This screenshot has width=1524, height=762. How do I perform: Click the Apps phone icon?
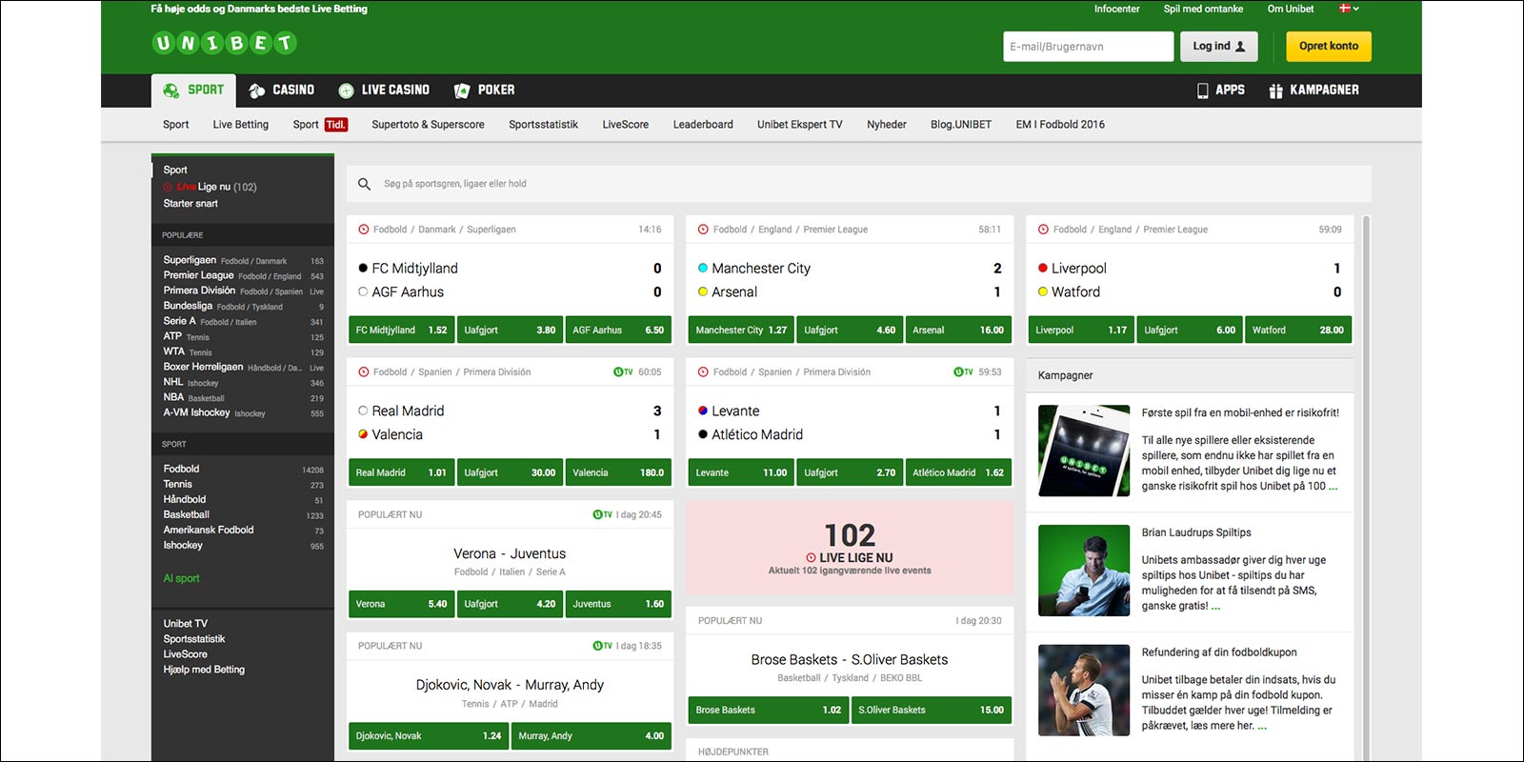[1202, 90]
